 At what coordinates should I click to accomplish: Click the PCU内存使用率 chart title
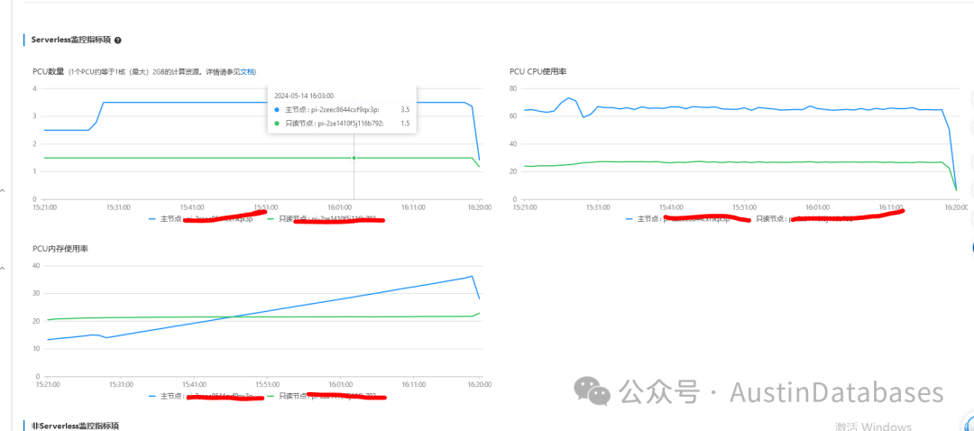(x=60, y=249)
